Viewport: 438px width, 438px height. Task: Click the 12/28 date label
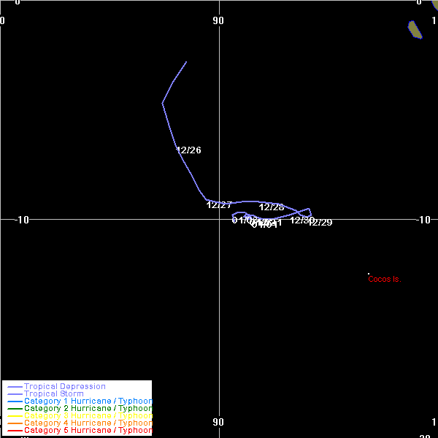pos(272,207)
